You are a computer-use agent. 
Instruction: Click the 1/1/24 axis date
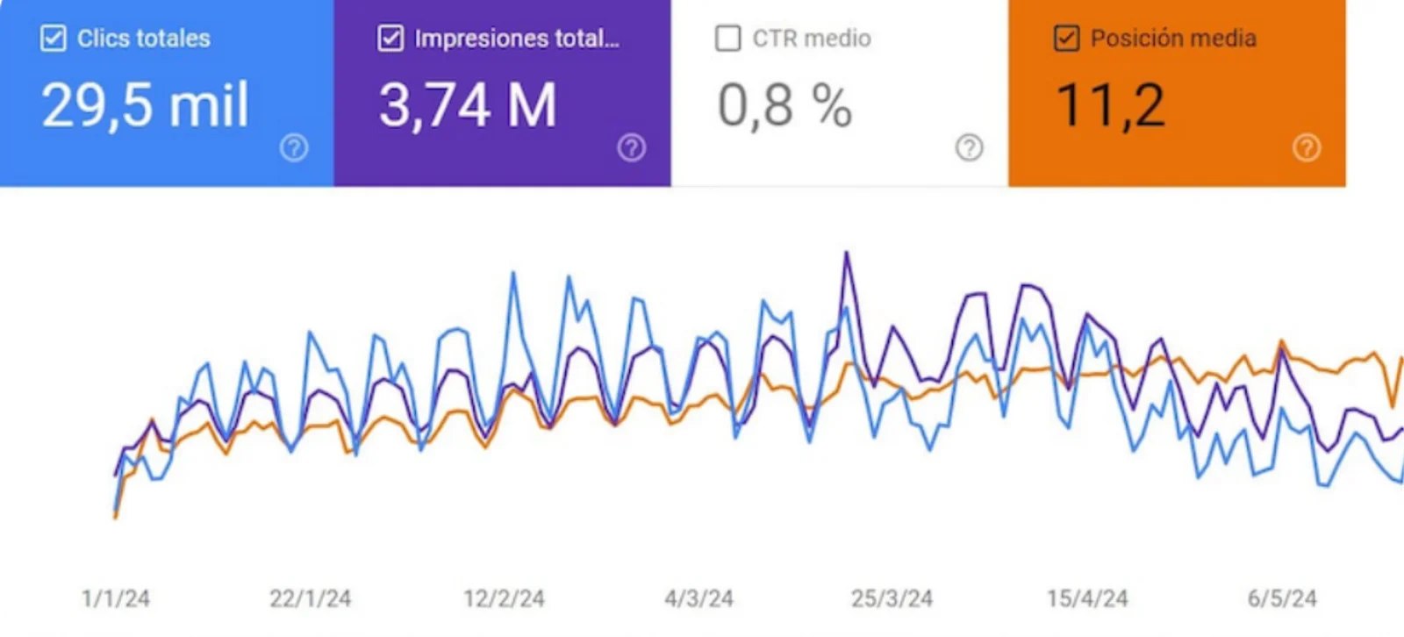coord(116,599)
